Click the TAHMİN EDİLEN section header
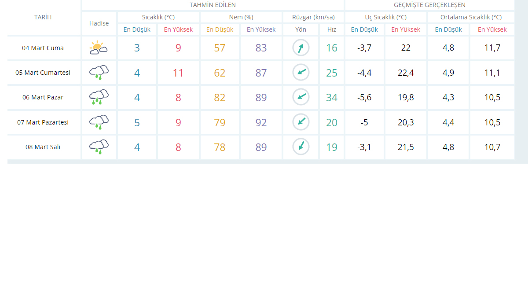The image size is (528, 297). 213,5
